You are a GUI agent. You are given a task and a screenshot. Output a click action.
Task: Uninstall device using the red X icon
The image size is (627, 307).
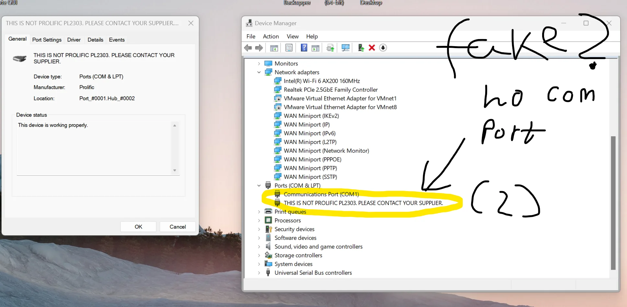coord(372,48)
